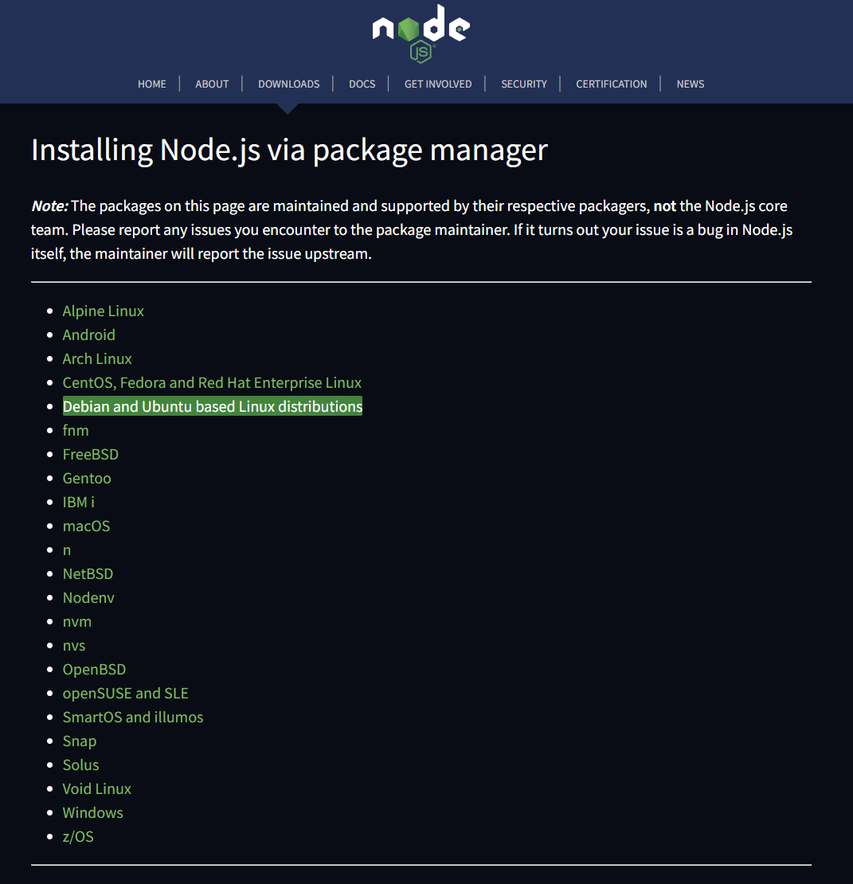This screenshot has width=853, height=884.
Task: Jump to the Alpine Linux section
Action: tap(104, 311)
